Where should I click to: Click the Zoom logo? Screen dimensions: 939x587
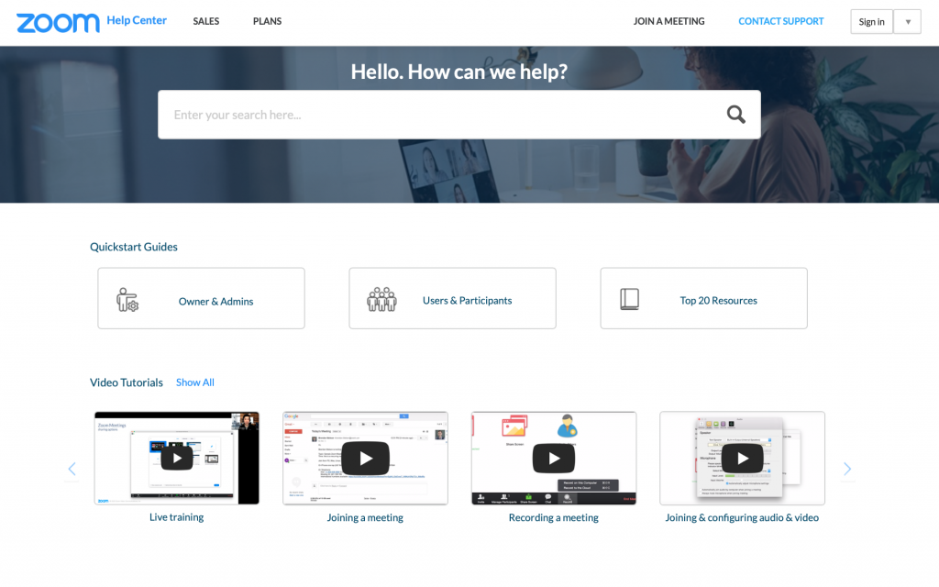point(57,21)
